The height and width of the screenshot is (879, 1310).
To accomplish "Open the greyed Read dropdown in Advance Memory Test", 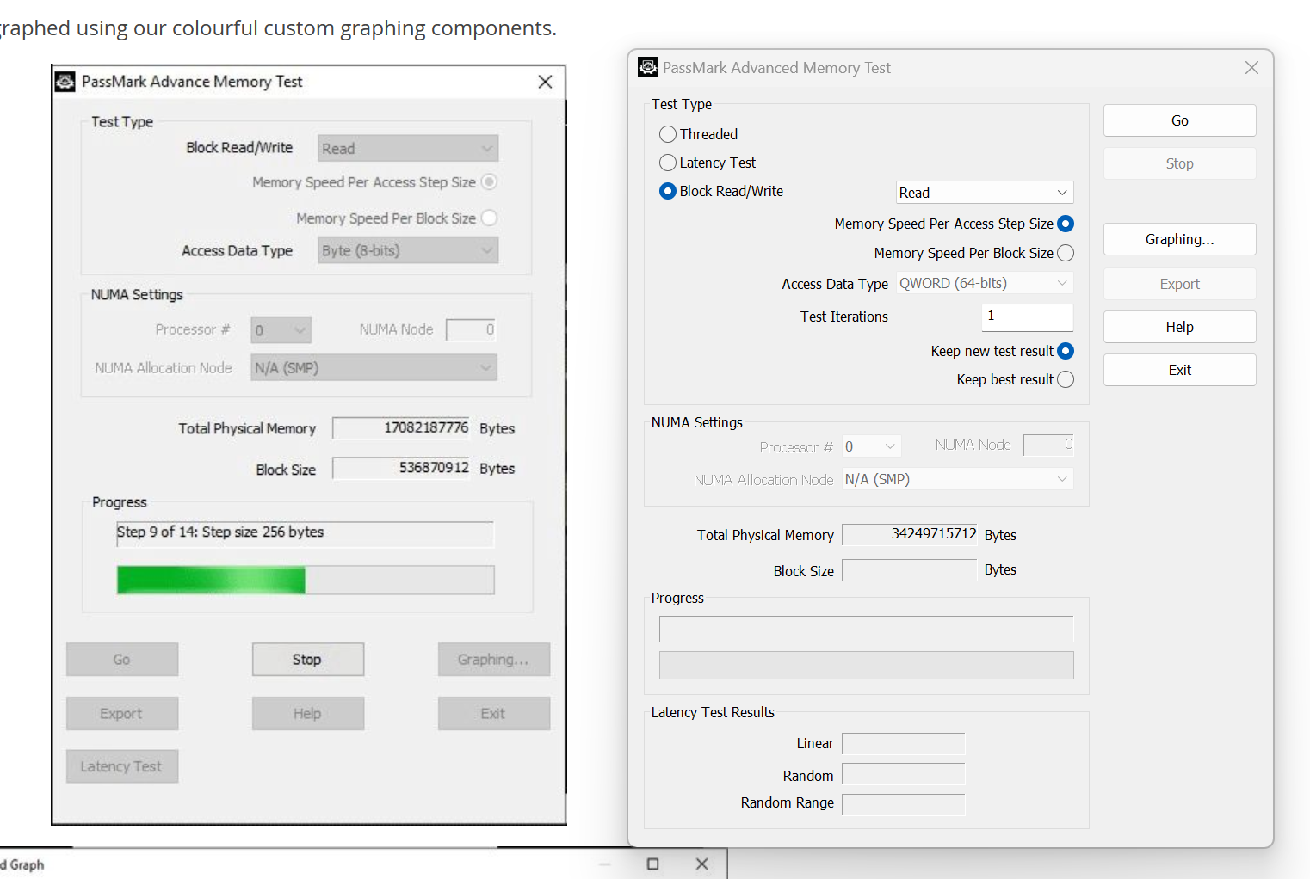I will pos(408,149).
